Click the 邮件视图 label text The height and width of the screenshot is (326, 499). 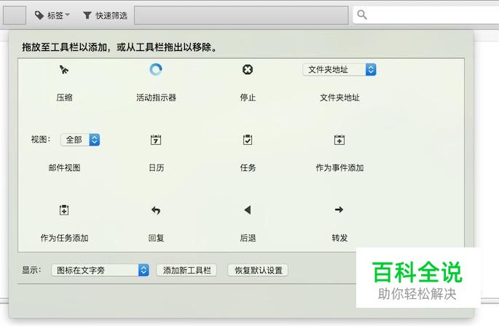click(64, 167)
